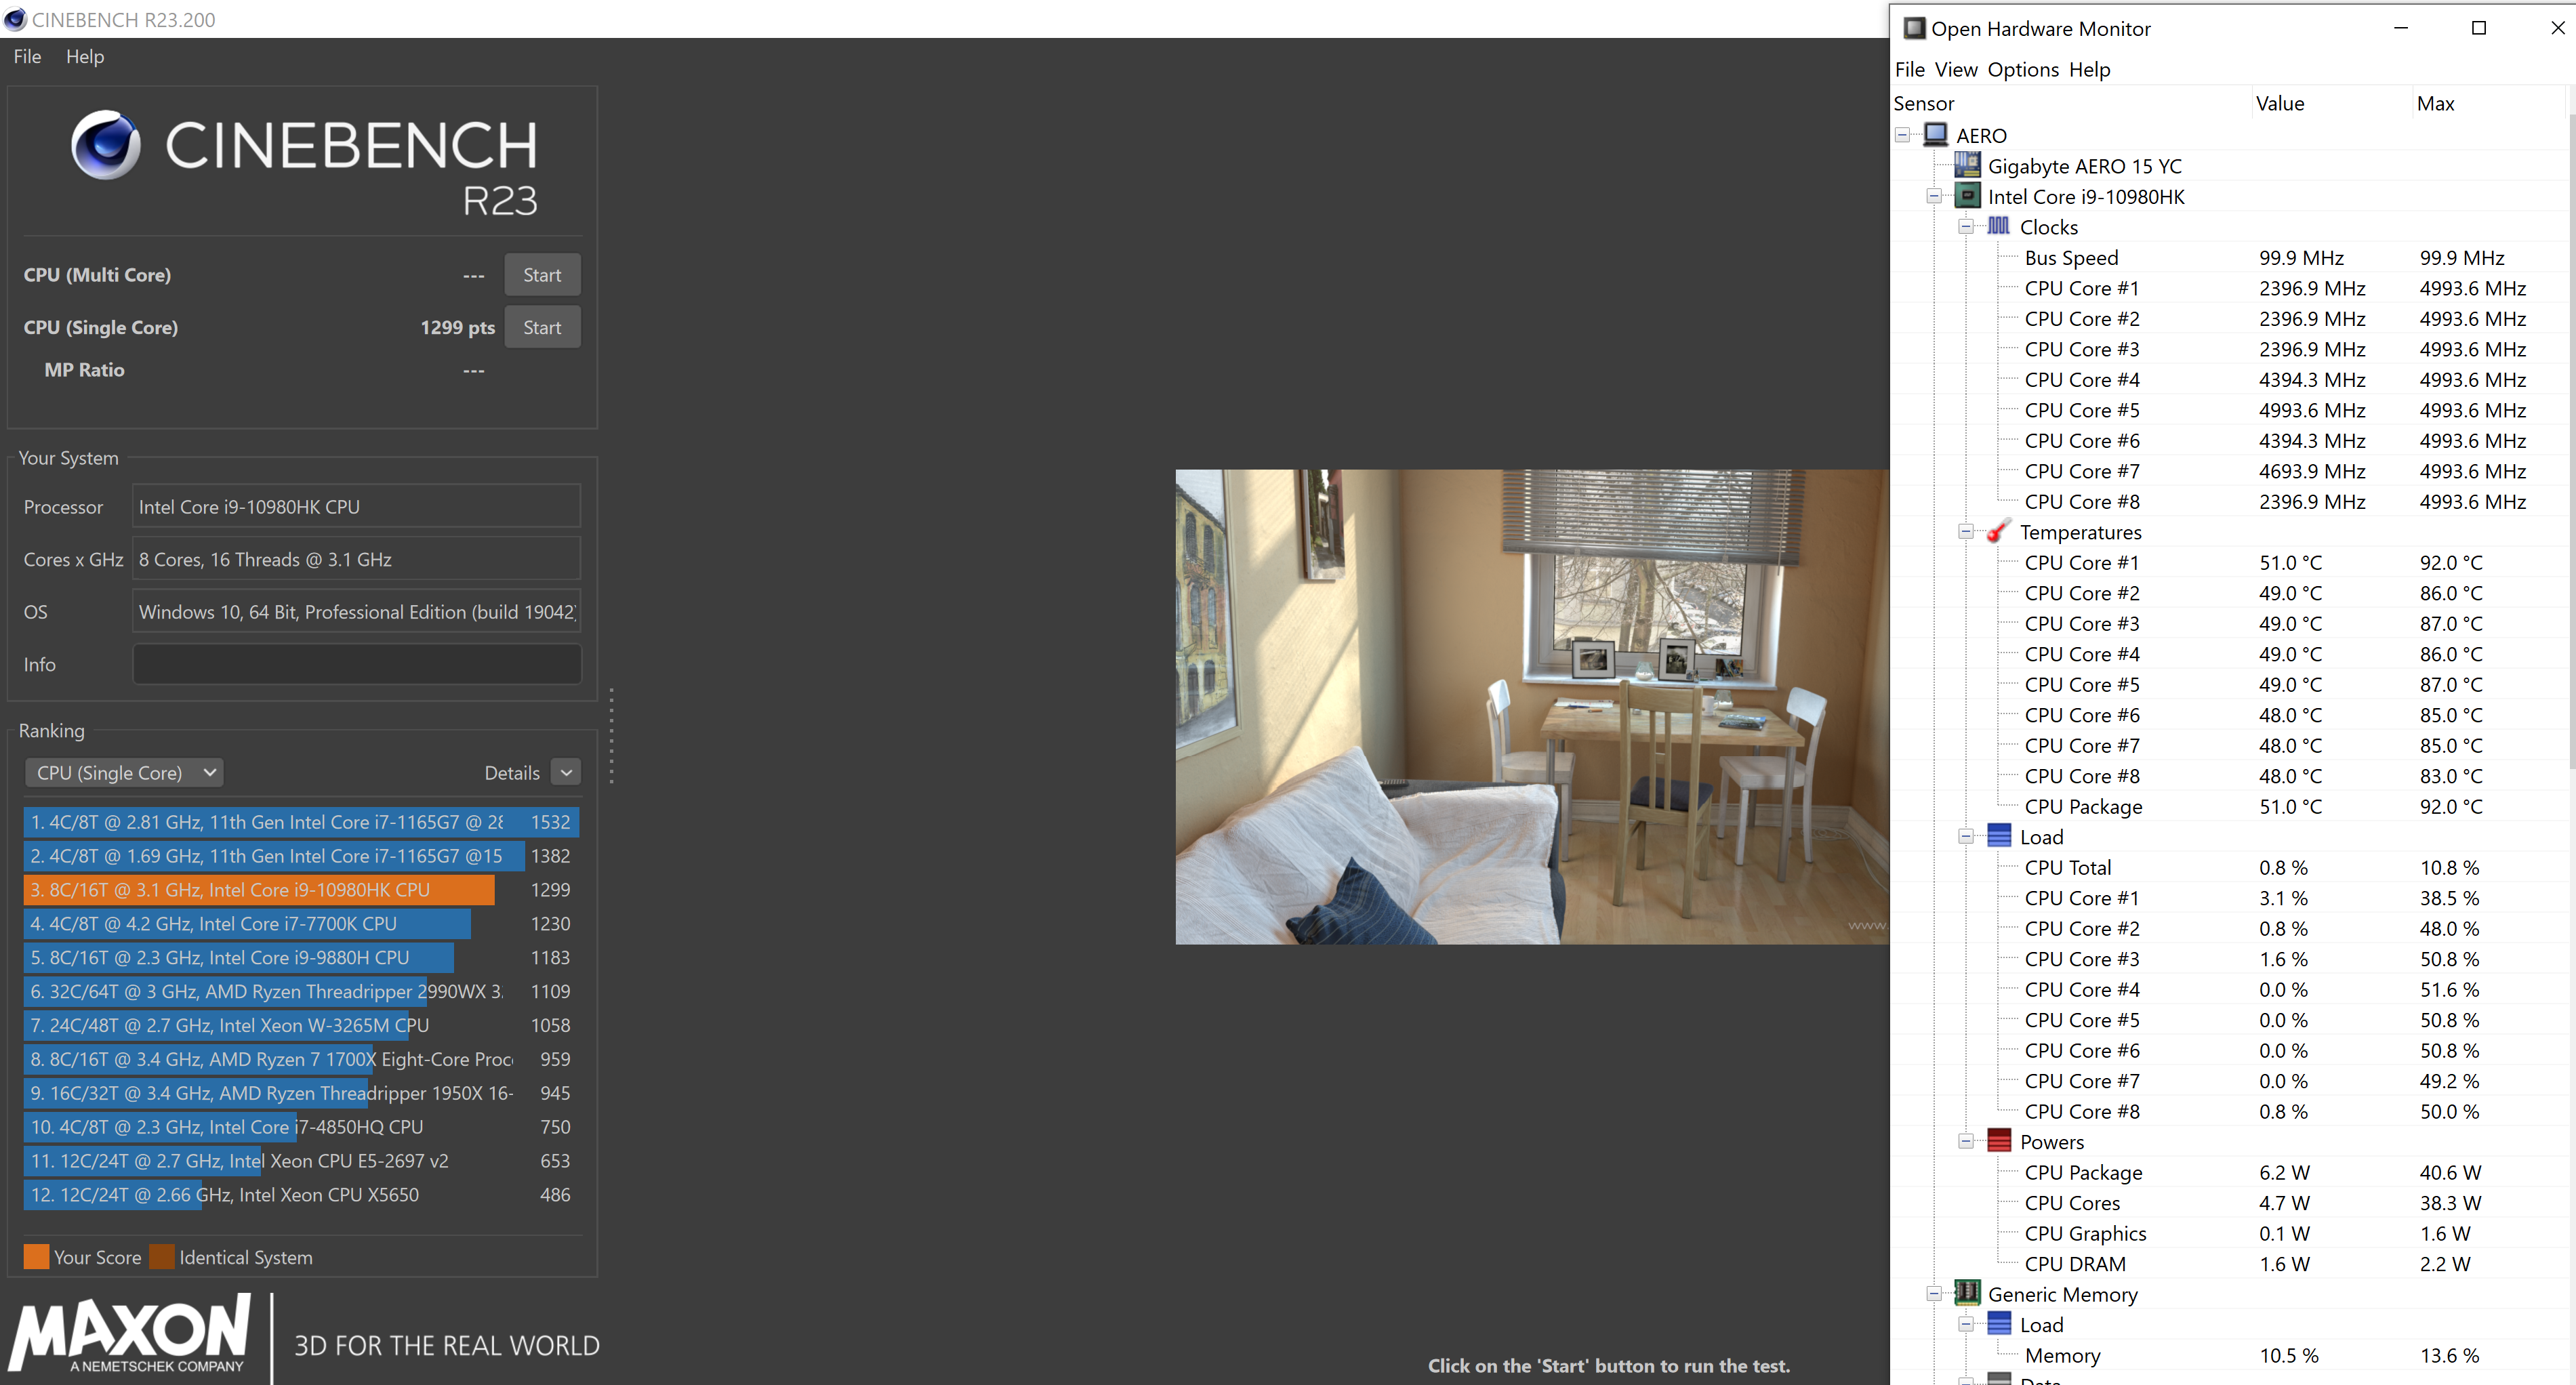Open Hardware Monitor Options menu
The height and width of the screenshot is (1385, 2576).
point(2022,69)
